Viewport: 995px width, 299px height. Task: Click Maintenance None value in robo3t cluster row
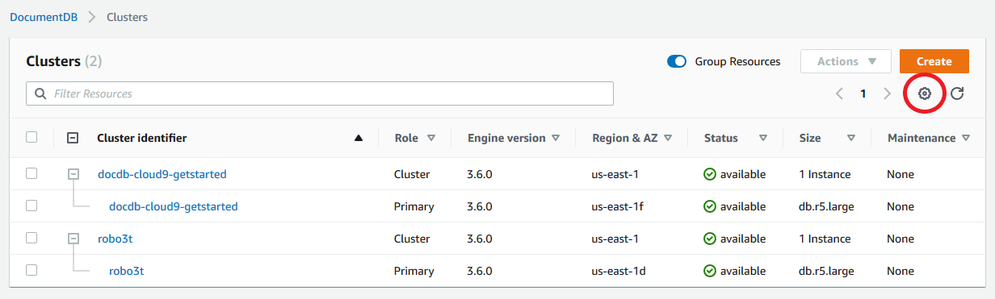pos(901,239)
